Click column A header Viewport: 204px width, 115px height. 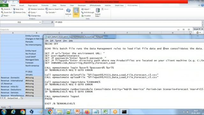(13, 33)
